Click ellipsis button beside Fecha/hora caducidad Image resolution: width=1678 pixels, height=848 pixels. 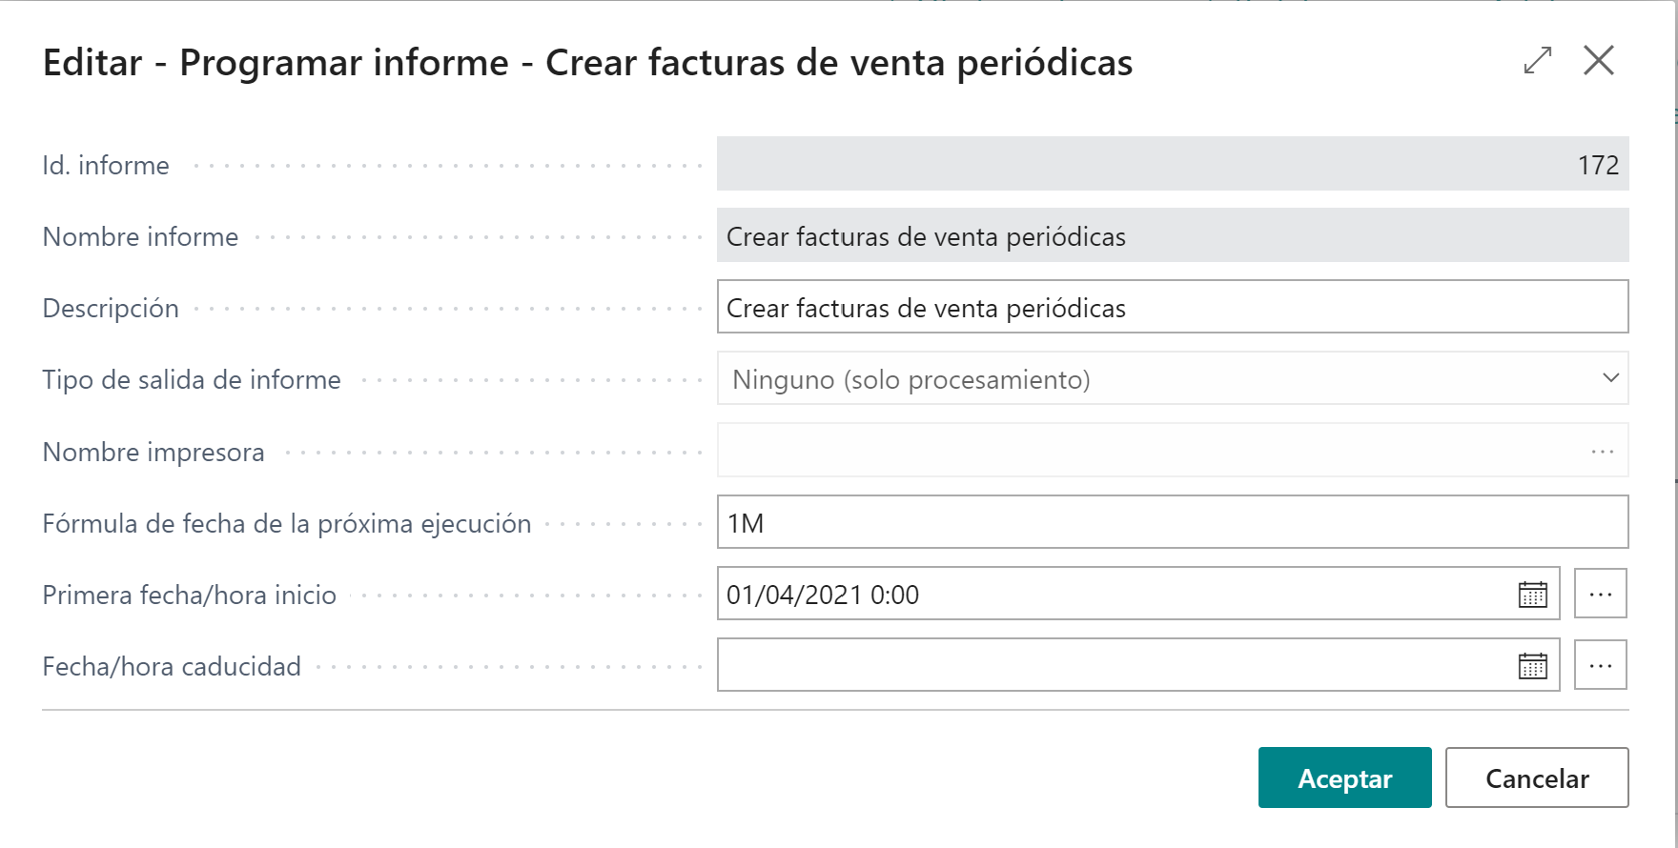click(1600, 665)
